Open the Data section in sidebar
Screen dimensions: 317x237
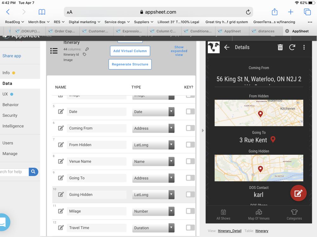20,84
